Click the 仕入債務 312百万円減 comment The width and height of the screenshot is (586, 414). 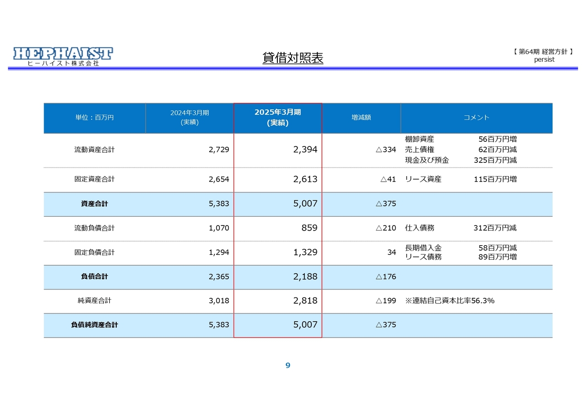[461, 228]
